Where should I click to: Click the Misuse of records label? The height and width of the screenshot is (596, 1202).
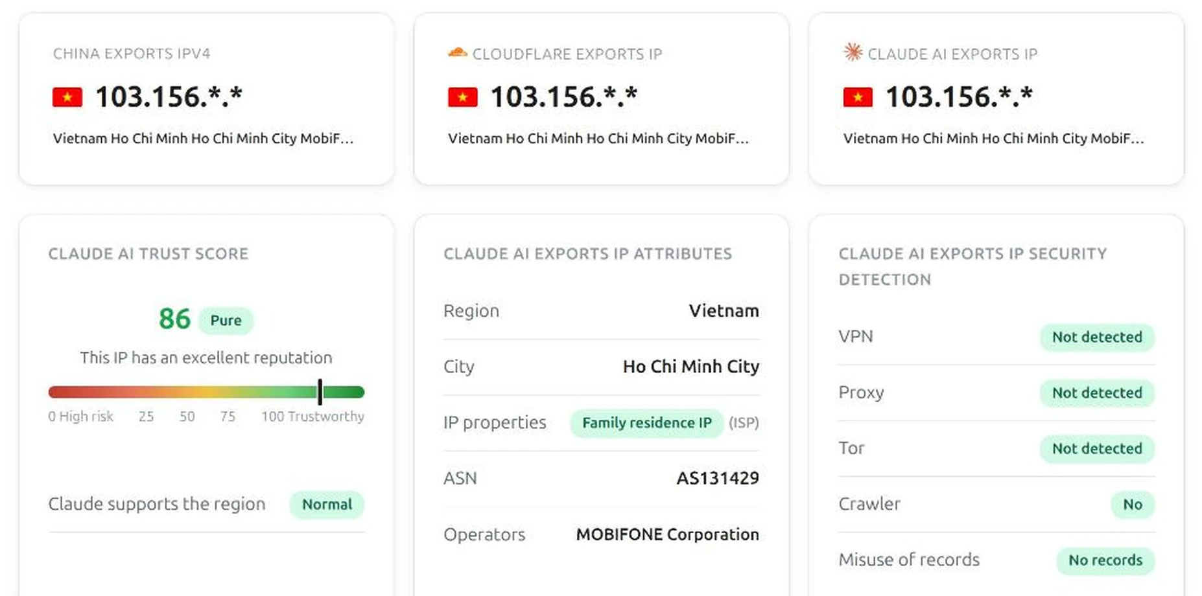909,560
